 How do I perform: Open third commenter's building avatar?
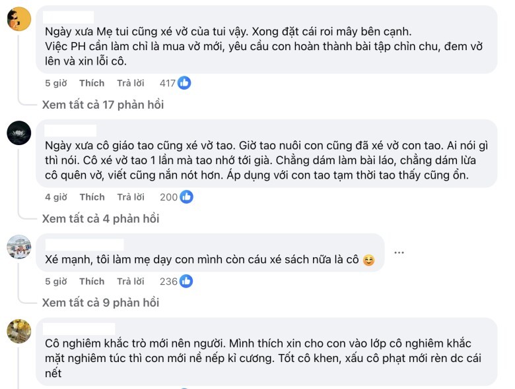coord(19,247)
